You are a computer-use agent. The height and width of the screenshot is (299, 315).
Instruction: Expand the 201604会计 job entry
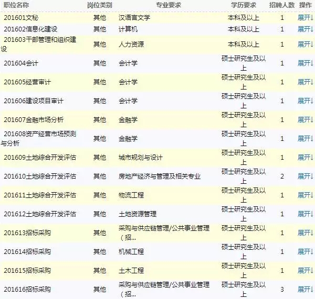click(305, 63)
